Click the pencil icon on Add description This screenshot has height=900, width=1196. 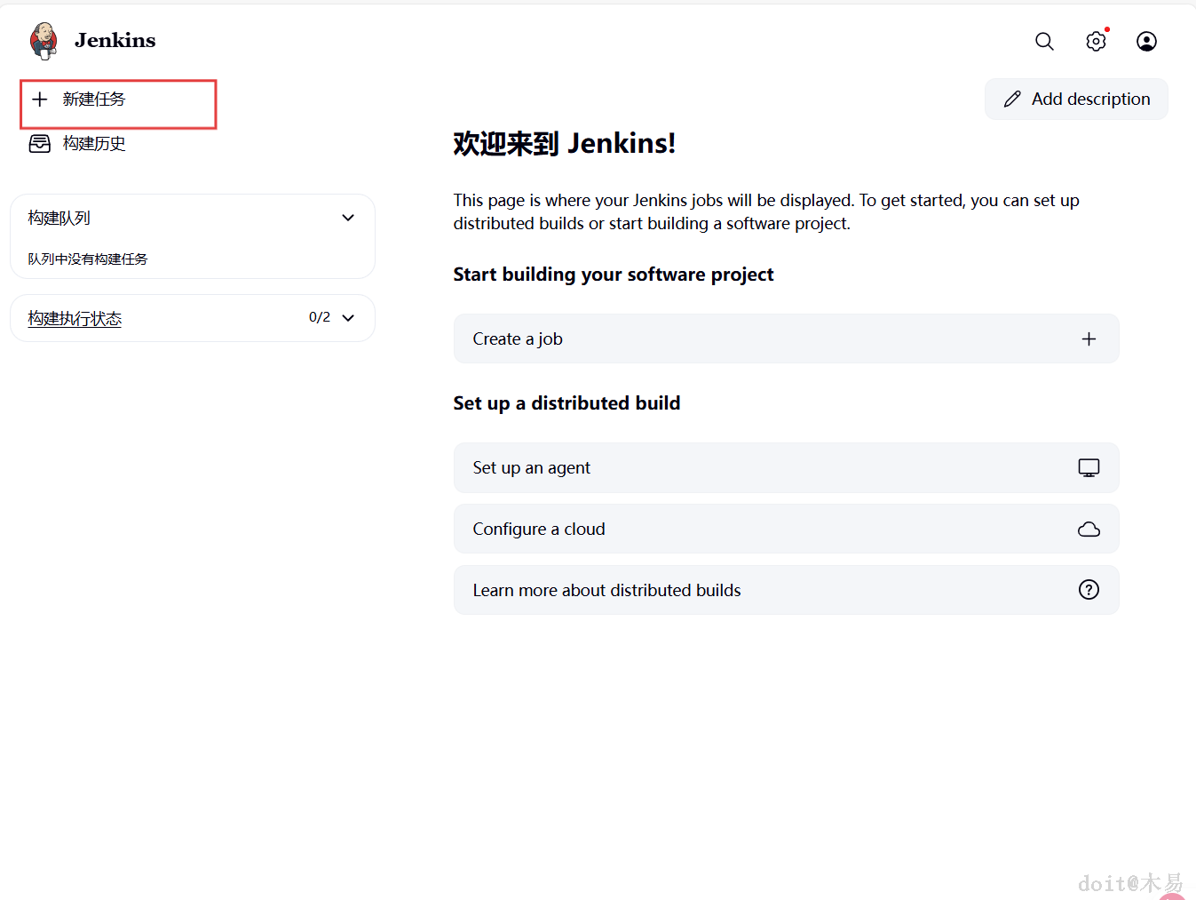point(1012,100)
